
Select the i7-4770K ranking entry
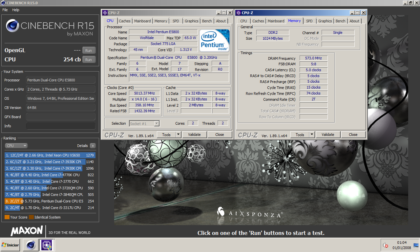pos(50,175)
